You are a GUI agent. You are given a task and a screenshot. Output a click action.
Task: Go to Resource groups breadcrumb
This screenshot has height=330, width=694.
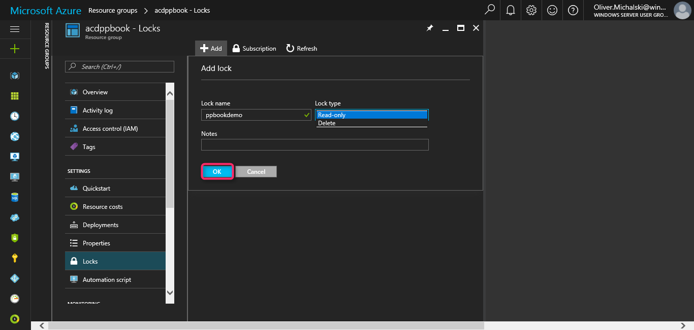click(113, 10)
